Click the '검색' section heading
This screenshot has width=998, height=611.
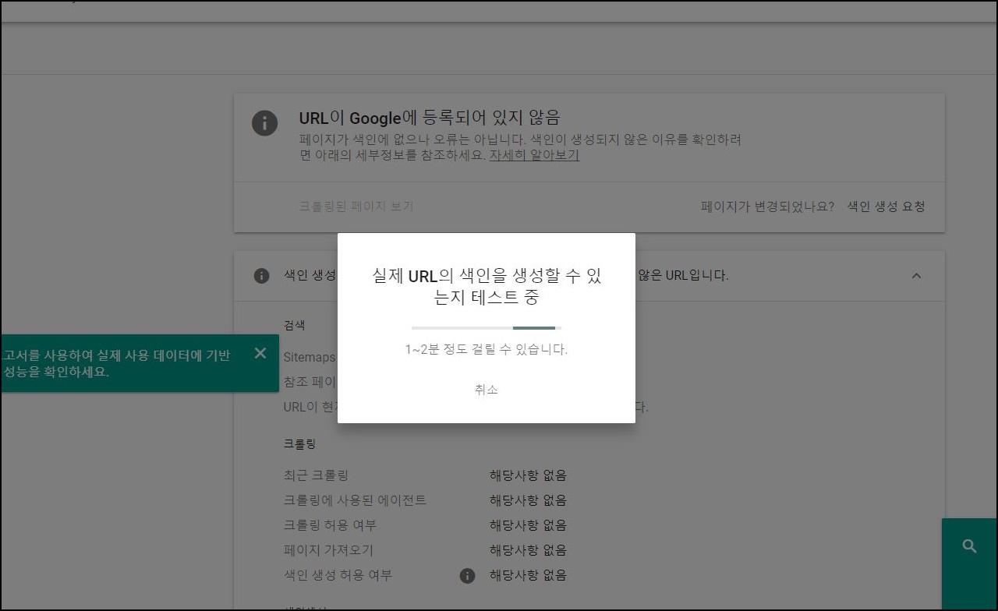(294, 325)
